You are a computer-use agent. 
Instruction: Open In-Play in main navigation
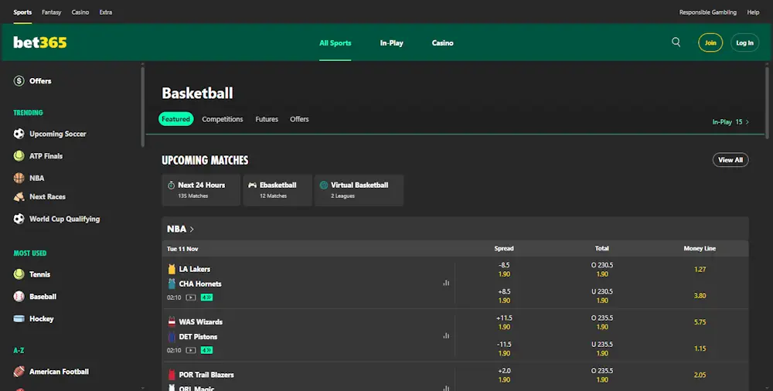tap(391, 43)
